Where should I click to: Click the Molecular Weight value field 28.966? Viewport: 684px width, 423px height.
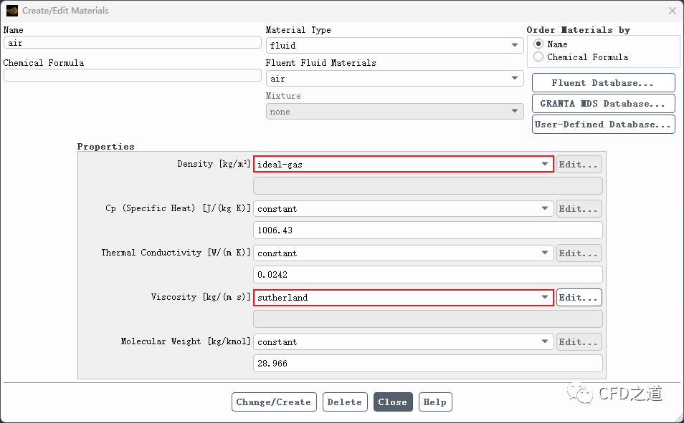point(427,364)
